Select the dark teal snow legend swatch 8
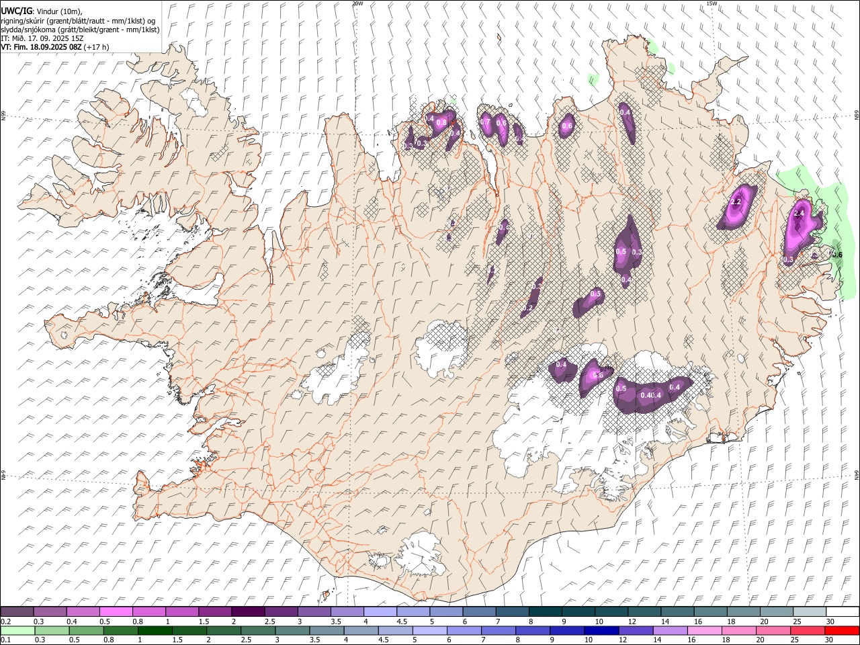The width and height of the screenshot is (860, 645). (545, 612)
